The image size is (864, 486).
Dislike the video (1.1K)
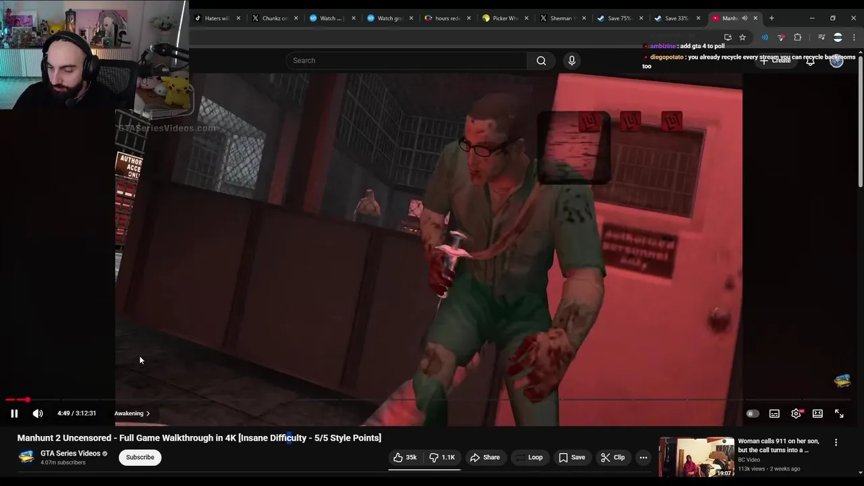(x=443, y=457)
